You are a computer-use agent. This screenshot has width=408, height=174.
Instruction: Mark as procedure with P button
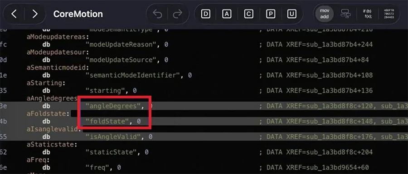(x=271, y=14)
